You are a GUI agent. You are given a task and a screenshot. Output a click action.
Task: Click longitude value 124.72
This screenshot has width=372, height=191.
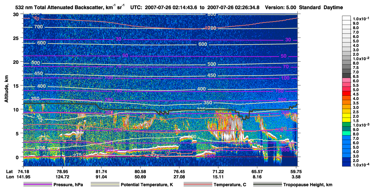coord(62,177)
